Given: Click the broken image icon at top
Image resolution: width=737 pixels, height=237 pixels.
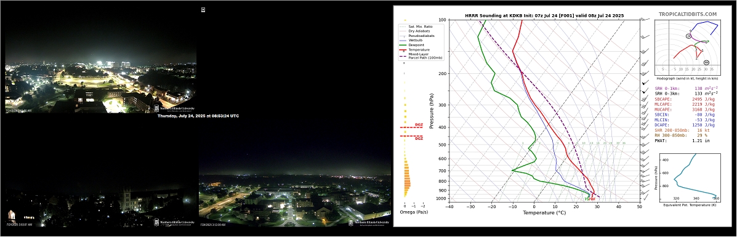Looking at the screenshot, I should [x=203, y=9].
